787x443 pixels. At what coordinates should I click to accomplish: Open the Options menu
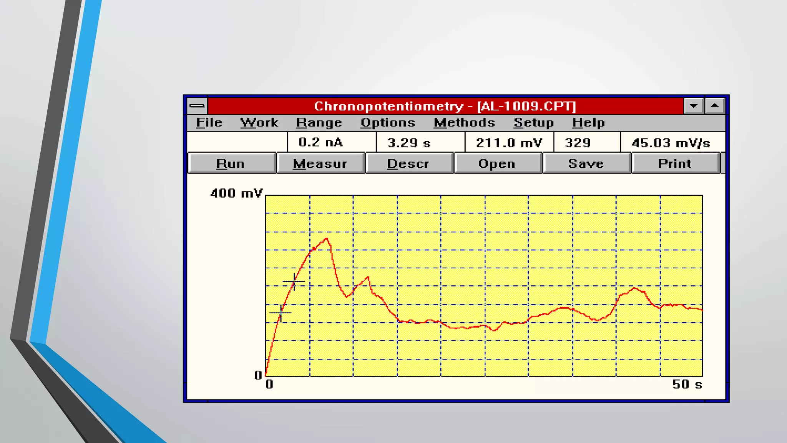coord(387,123)
